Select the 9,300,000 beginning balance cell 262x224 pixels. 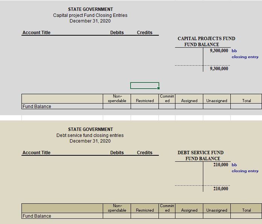point(219,51)
